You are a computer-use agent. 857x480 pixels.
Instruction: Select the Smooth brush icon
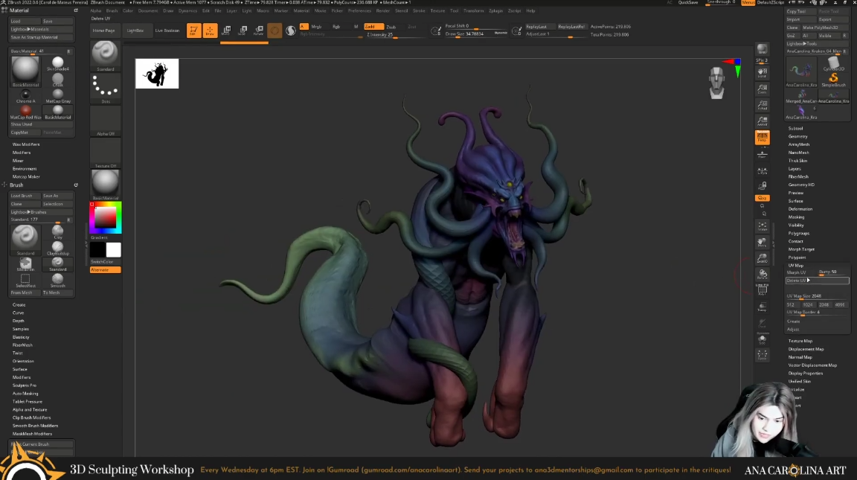click(57, 280)
